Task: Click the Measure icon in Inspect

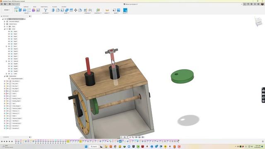Action: [x=107, y=10]
